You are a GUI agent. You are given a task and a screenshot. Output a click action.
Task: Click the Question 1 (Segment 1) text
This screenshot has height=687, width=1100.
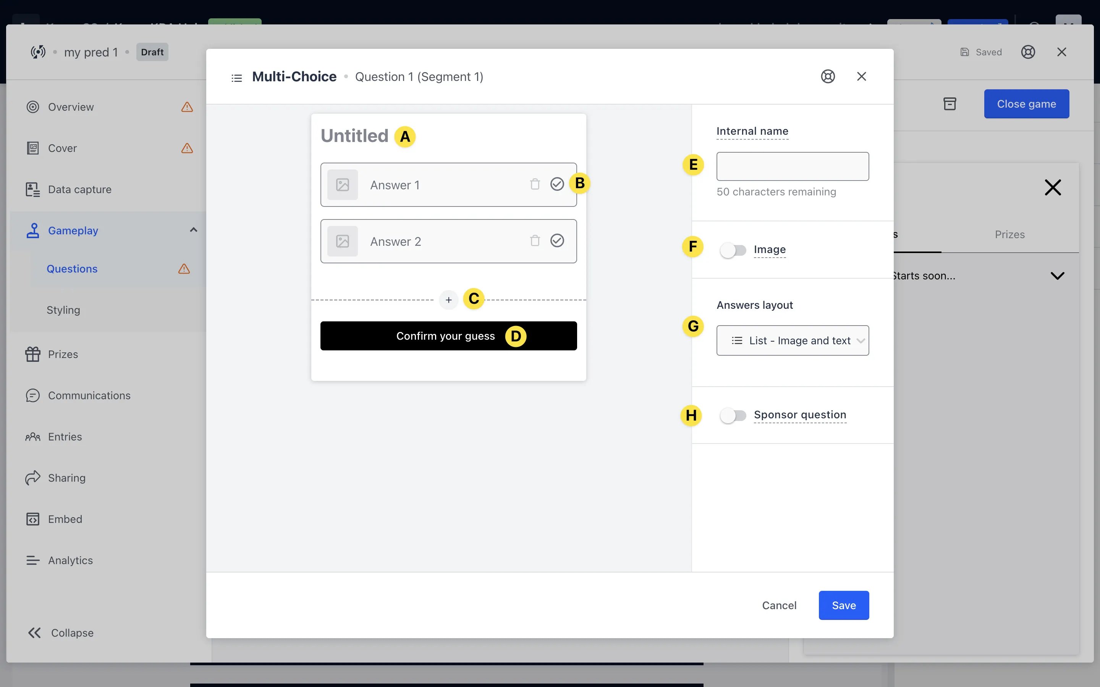tap(419, 77)
